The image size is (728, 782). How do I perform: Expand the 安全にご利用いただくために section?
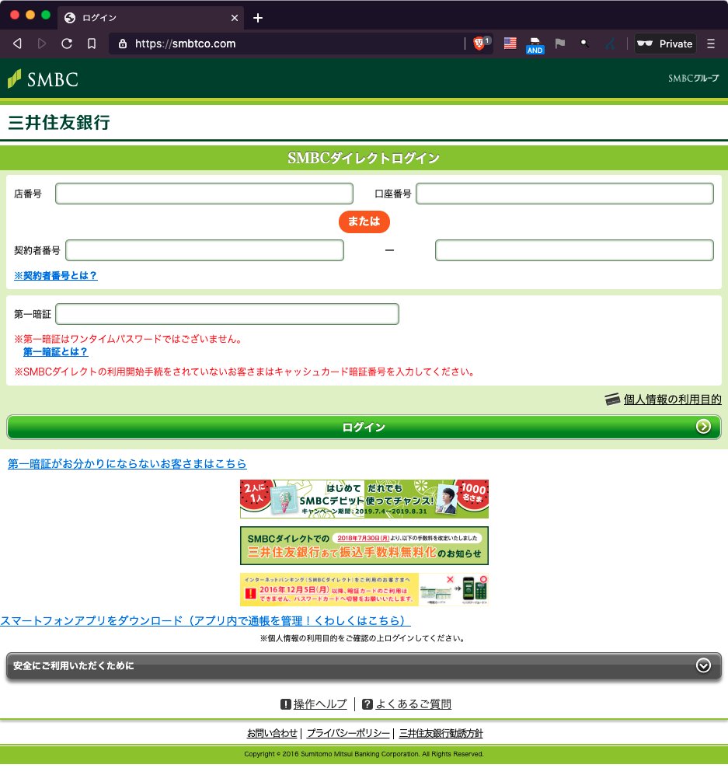(364, 666)
